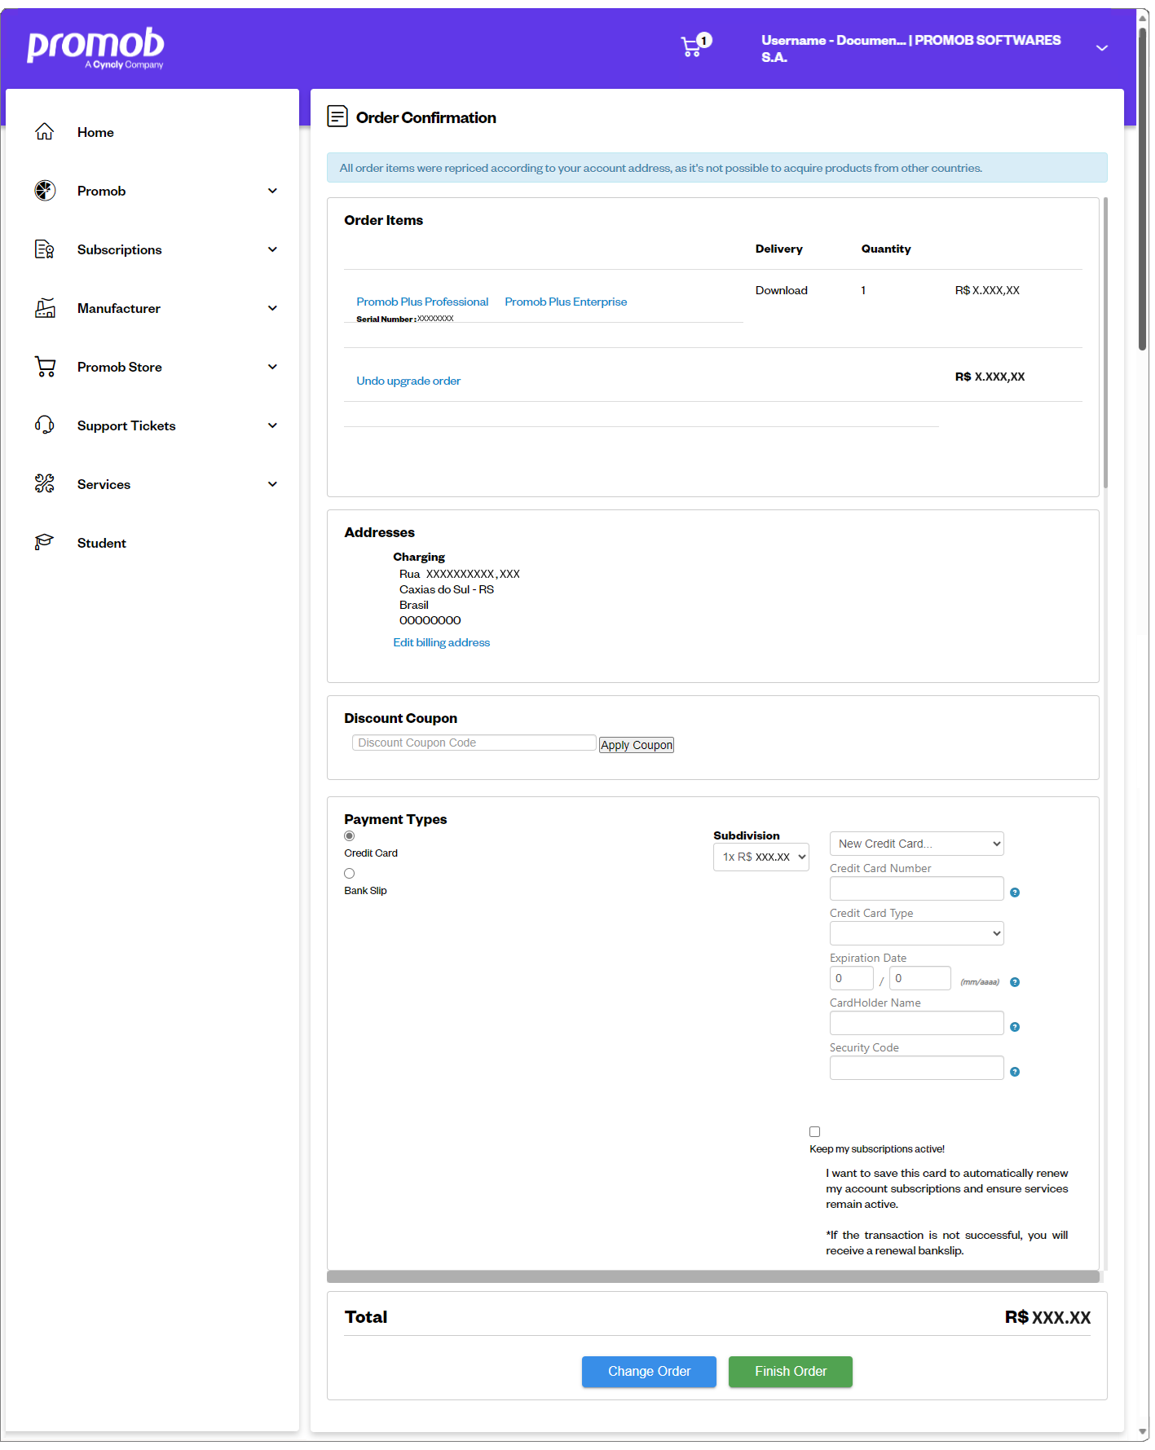
Task: Focus the expiration year field
Action: click(920, 978)
